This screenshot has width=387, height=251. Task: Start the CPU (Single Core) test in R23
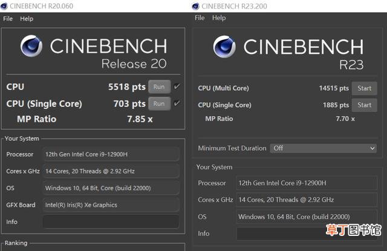pos(364,105)
